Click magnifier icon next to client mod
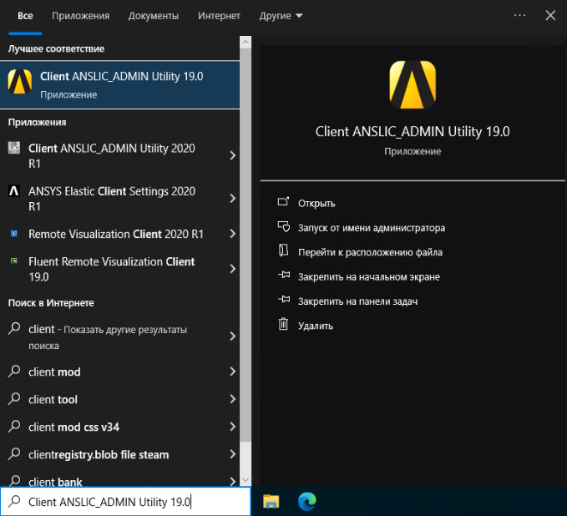Image resolution: width=567 pixels, height=516 pixels. [14, 371]
